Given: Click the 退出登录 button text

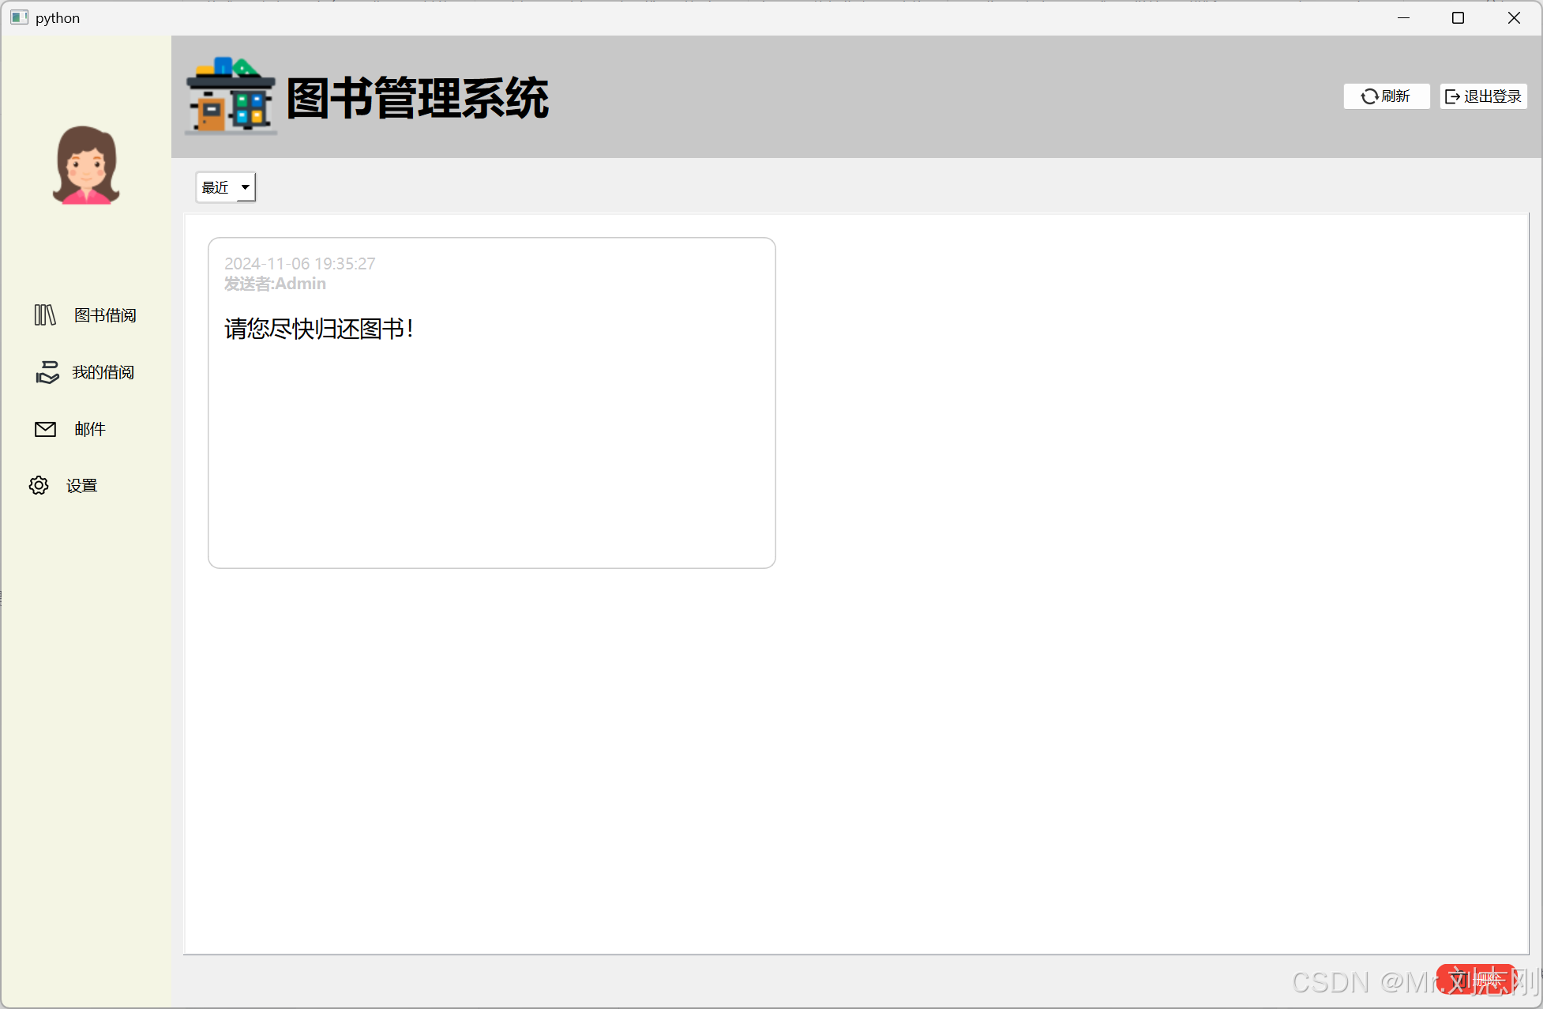Looking at the screenshot, I should 1492,96.
